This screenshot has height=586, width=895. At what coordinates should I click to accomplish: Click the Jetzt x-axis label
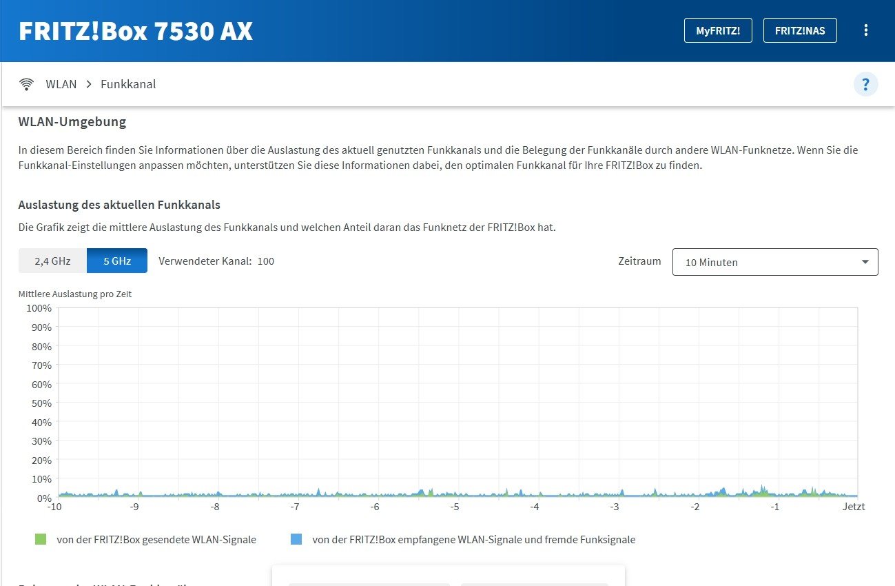853,507
